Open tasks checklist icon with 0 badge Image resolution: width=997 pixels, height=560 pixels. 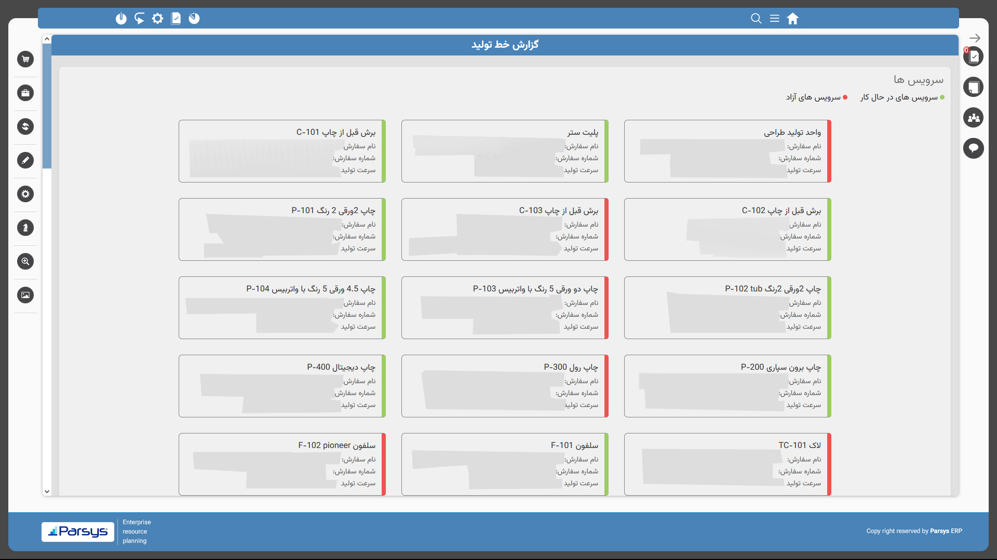[974, 57]
